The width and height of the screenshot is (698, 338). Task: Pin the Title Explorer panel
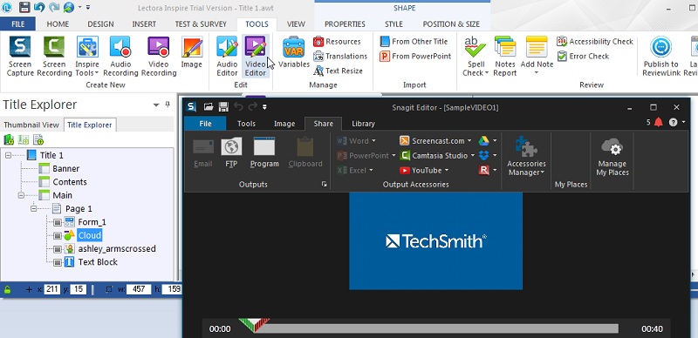pos(168,105)
